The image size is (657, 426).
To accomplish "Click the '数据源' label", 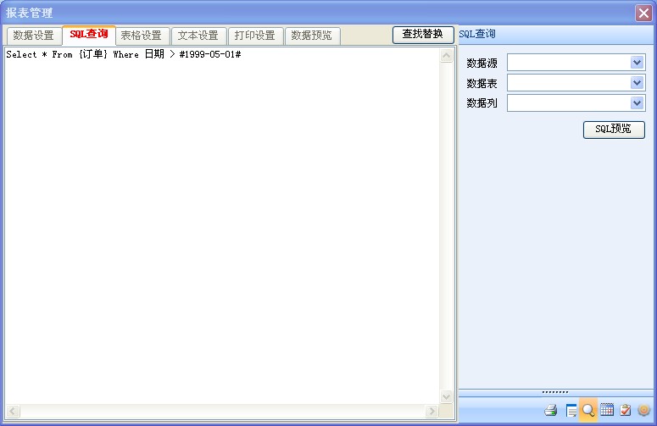I will point(482,64).
